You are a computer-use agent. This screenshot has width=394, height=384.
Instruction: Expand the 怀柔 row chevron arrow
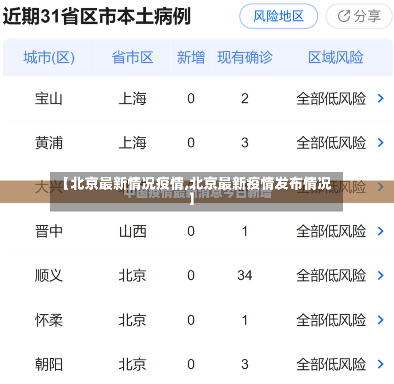pos(381,320)
